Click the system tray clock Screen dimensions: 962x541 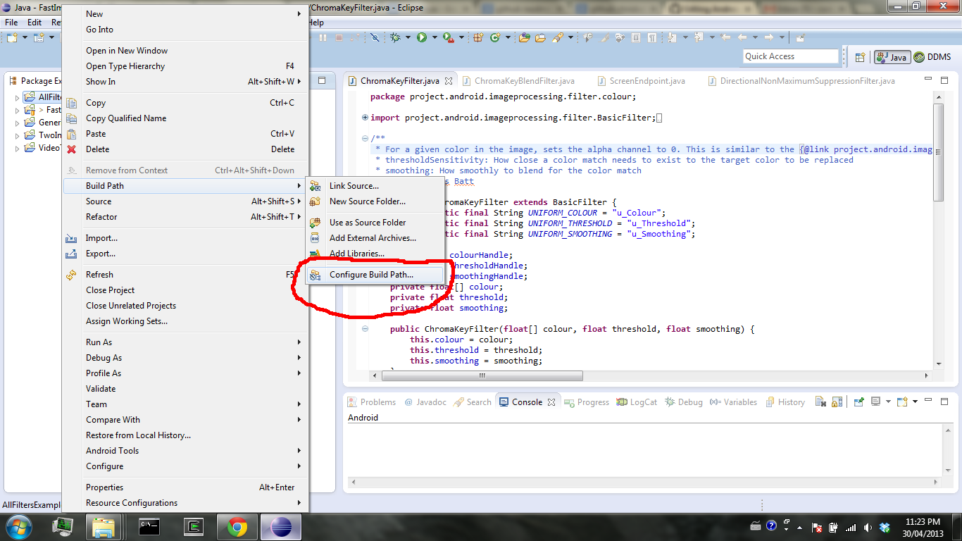tap(923, 527)
